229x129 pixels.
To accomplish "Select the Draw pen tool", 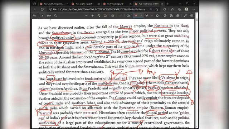I will [136, 15].
